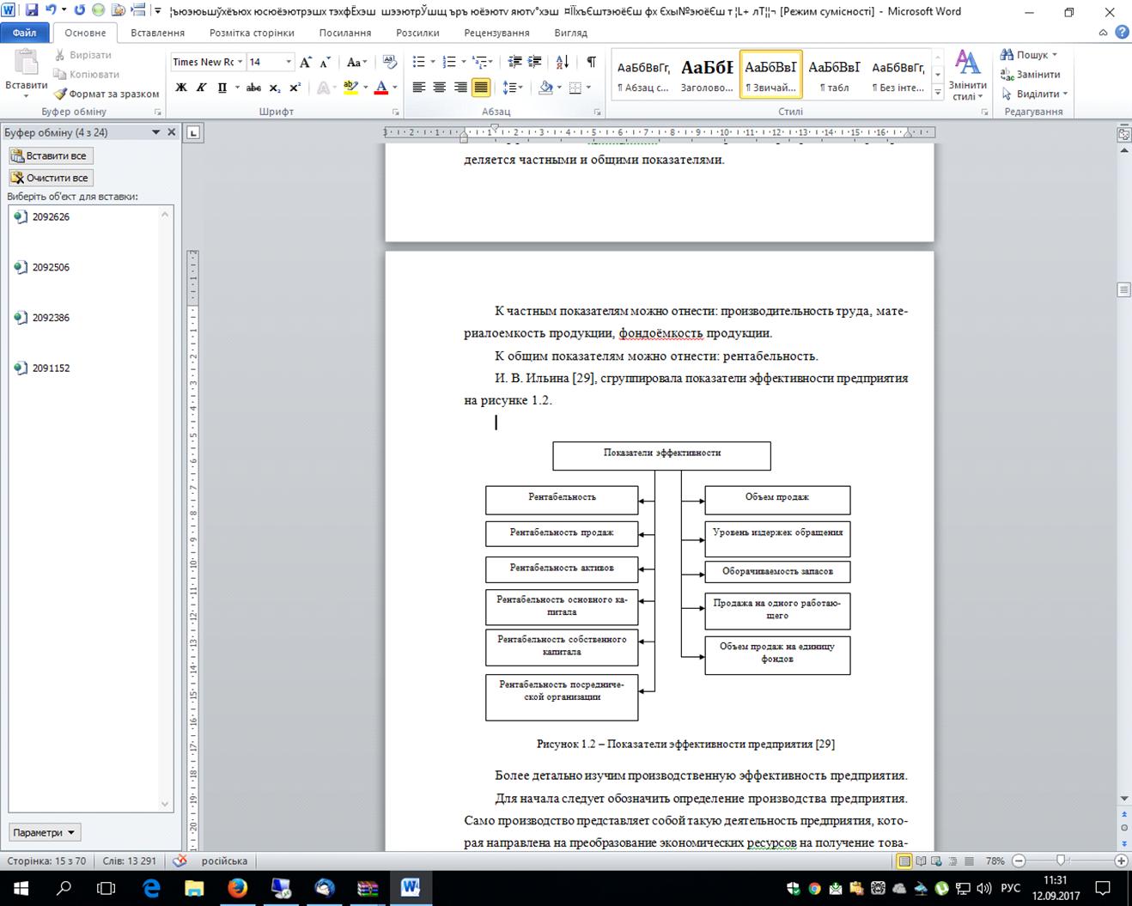Viewport: 1132px width, 906px height.
Task: Open the Рецензування ribbon tab
Action: (496, 33)
